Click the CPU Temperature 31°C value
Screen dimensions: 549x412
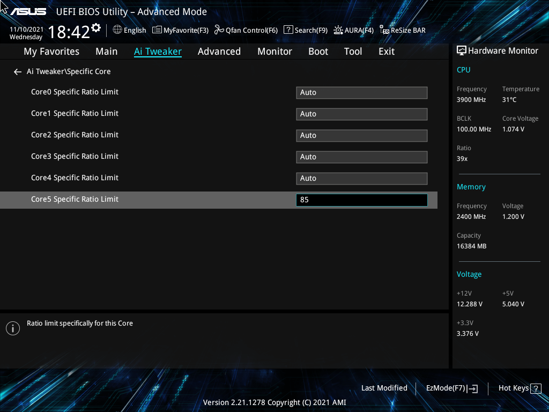pos(509,100)
